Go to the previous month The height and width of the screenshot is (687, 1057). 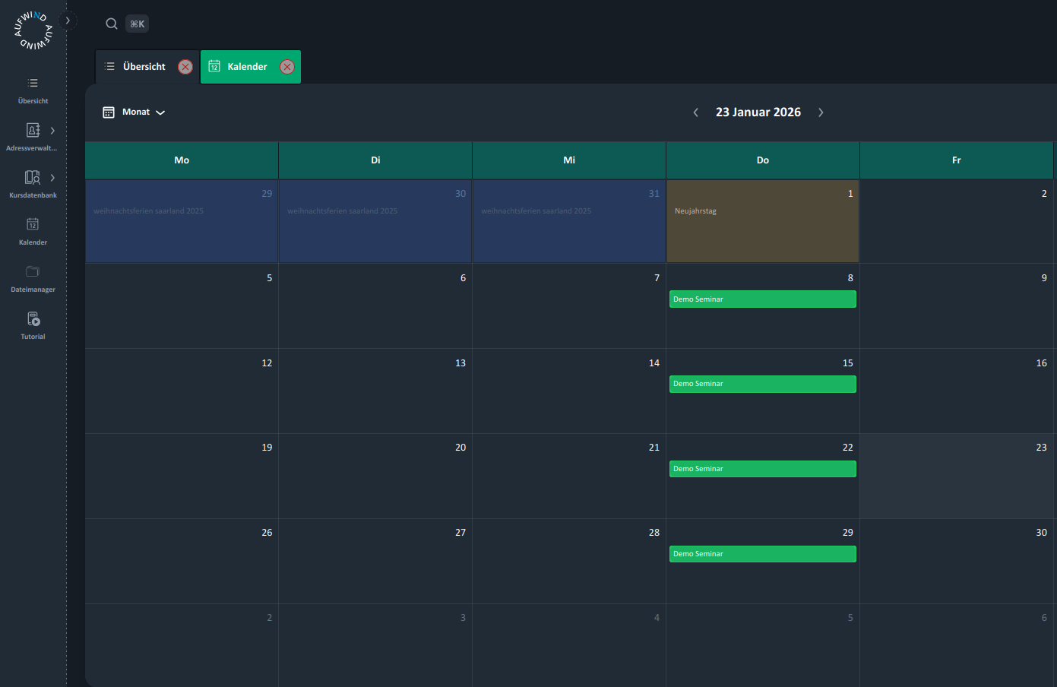[695, 112]
